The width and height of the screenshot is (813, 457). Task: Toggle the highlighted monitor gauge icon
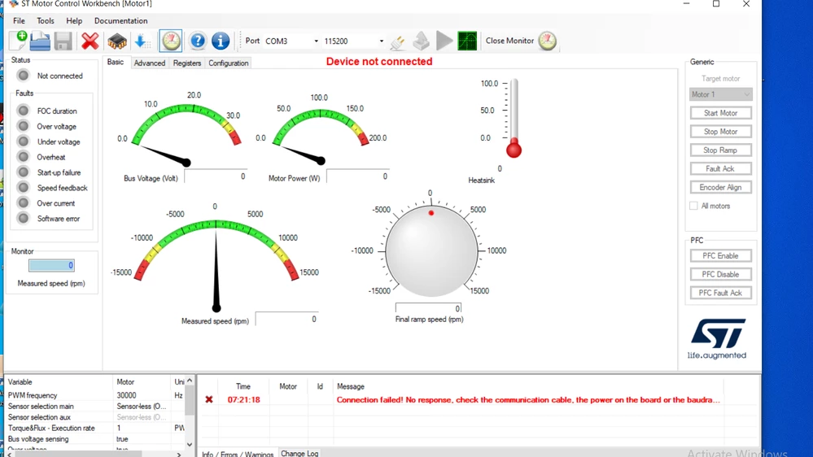click(171, 41)
